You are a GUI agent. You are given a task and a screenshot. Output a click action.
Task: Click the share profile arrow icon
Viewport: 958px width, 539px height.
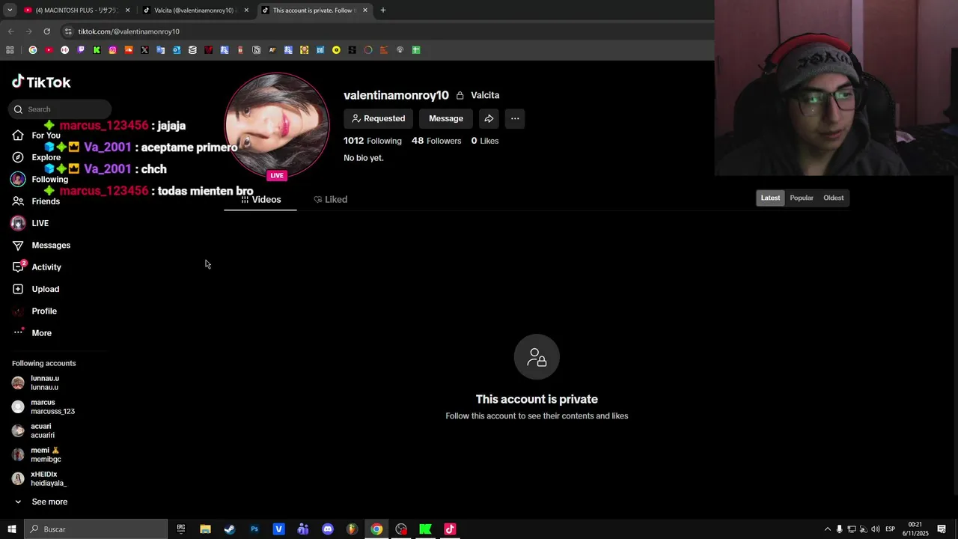(x=489, y=118)
